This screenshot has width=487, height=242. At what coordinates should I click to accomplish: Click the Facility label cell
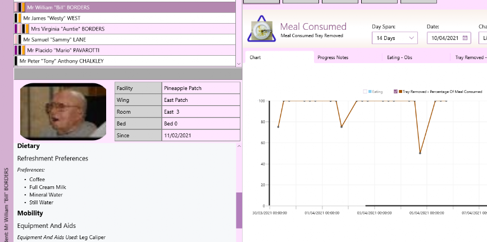138,88
